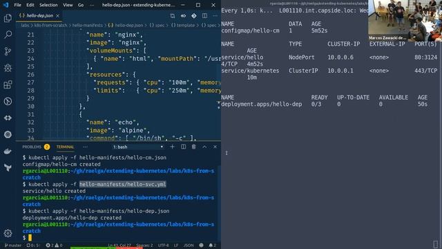Click the master branch in status bar
This screenshot has height=249, width=442.
point(13,246)
